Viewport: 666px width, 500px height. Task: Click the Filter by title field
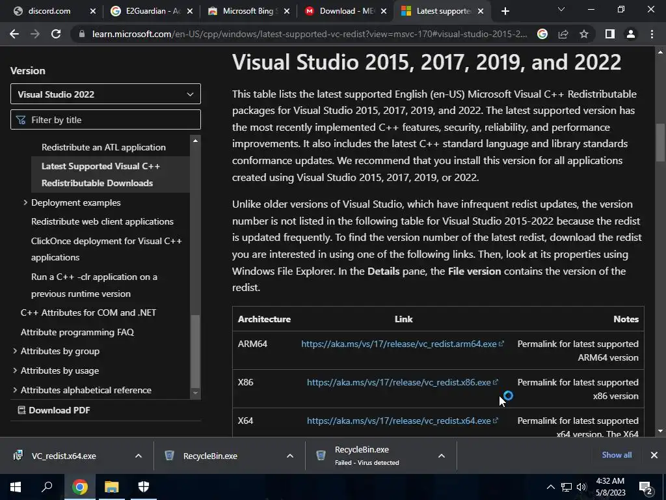pos(105,120)
